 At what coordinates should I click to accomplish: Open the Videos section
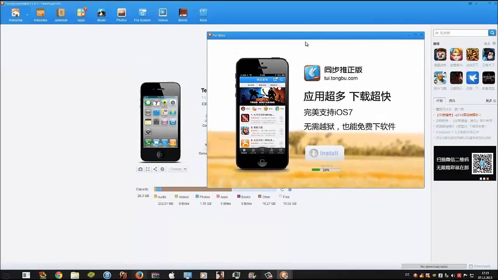(163, 15)
